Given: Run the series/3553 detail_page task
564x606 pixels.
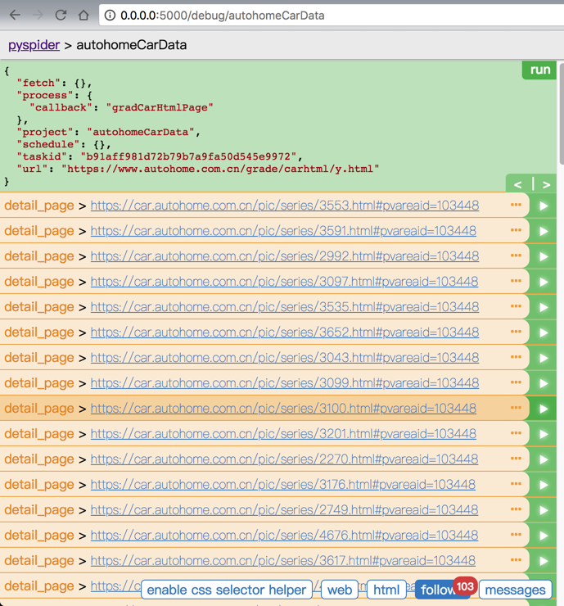Looking at the screenshot, I should click(543, 206).
